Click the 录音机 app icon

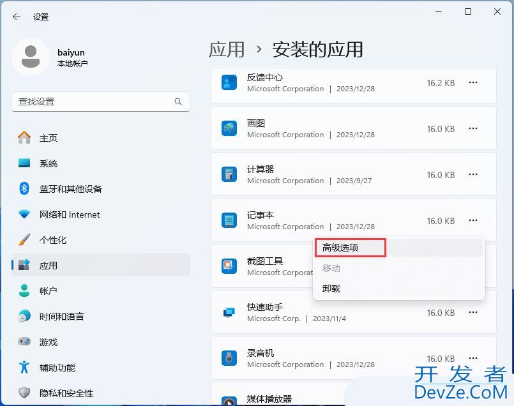pos(229,358)
